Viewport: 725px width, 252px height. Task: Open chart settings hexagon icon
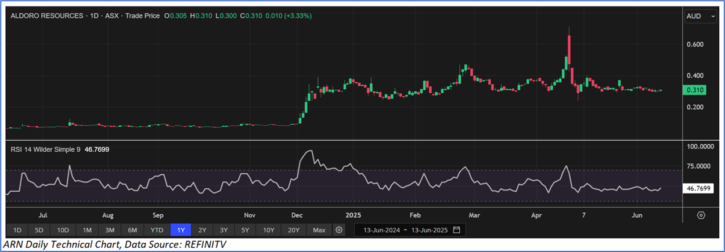point(701,215)
